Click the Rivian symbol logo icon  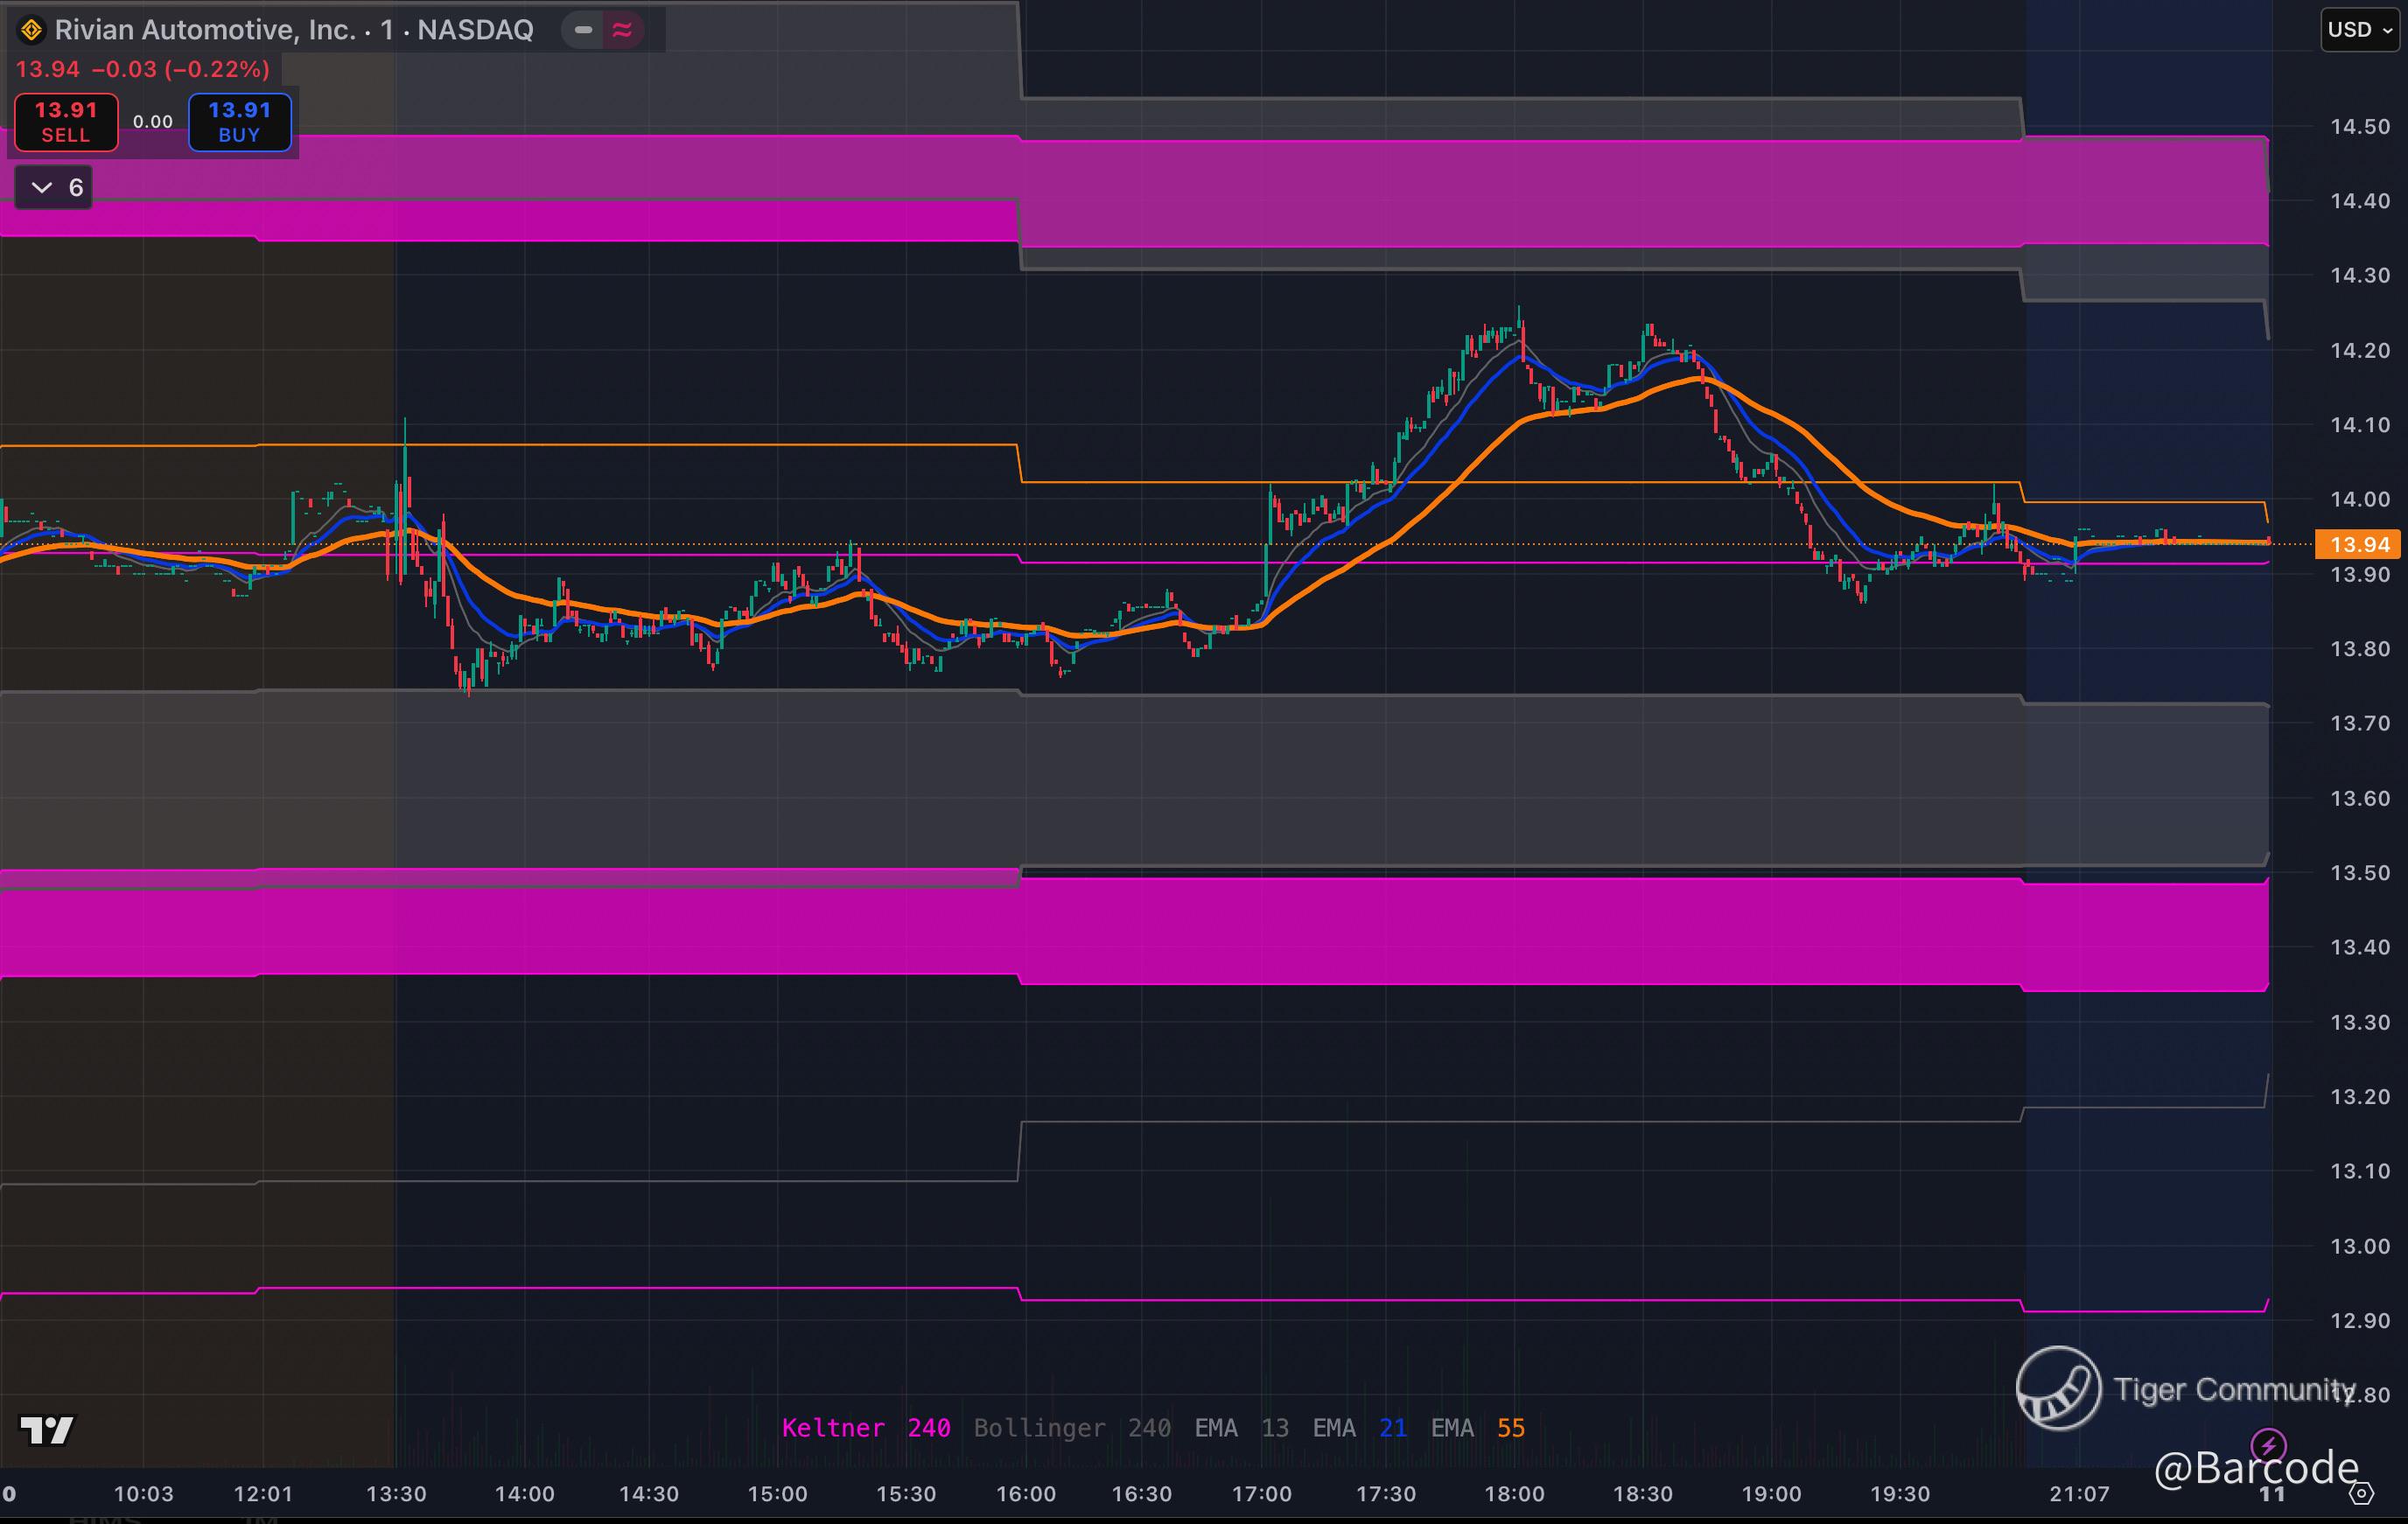32,30
